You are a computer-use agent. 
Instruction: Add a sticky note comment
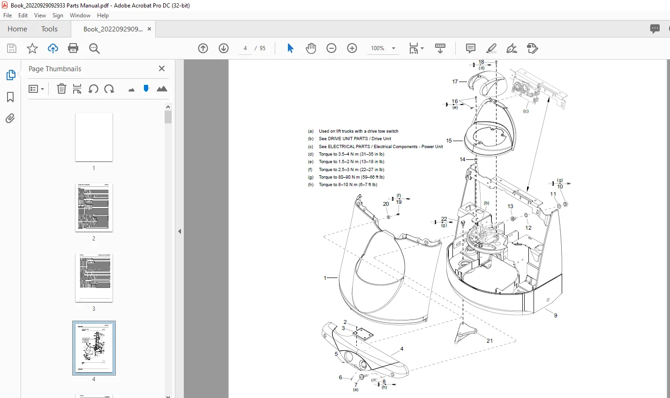471,48
